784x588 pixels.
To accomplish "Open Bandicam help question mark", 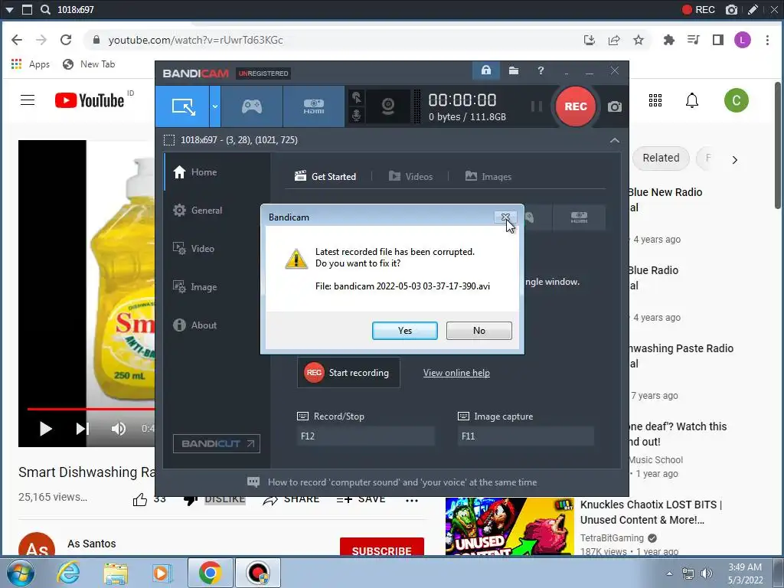I will [x=541, y=70].
